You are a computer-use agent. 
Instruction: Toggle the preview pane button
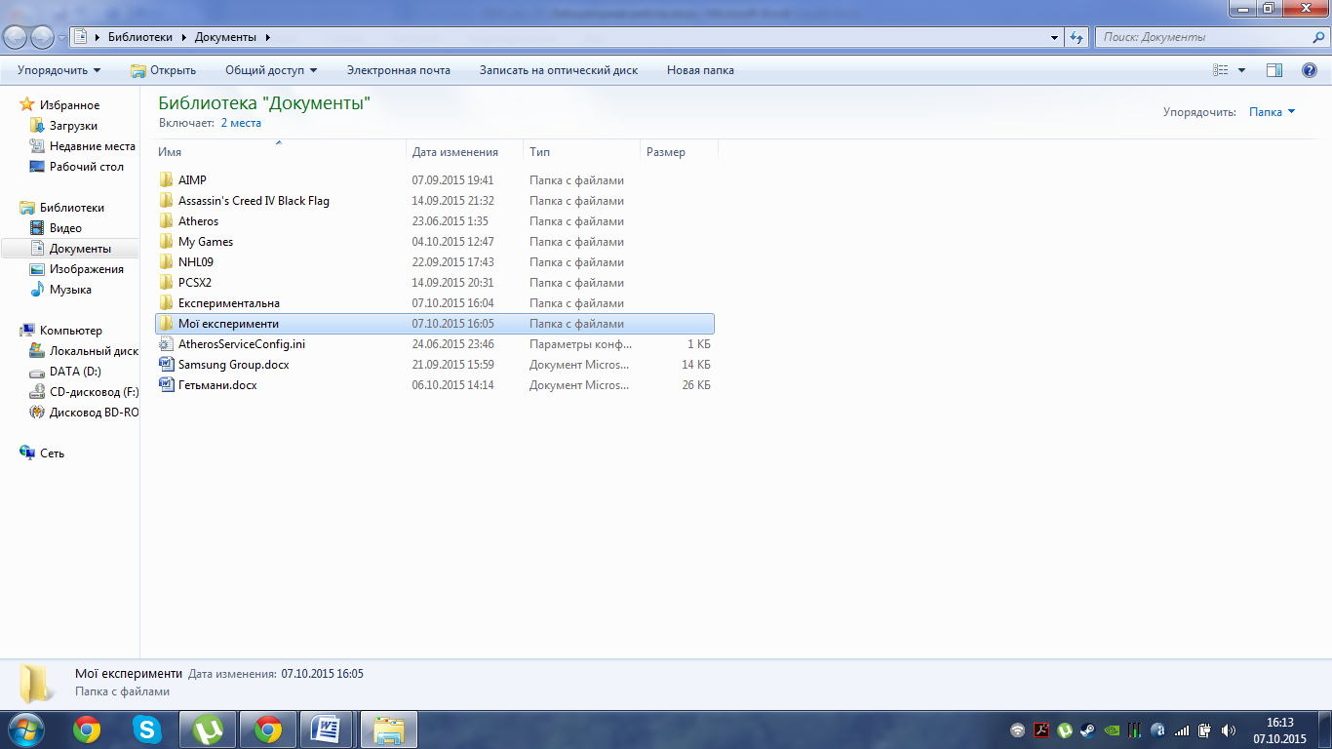click(x=1273, y=70)
